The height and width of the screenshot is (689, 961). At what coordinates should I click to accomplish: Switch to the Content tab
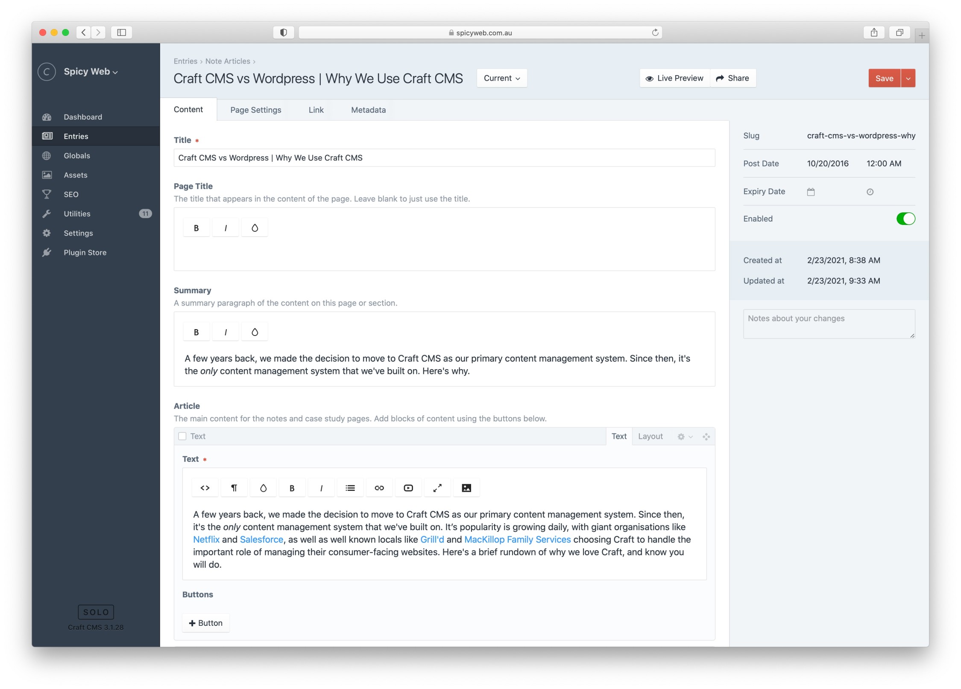[188, 110]
